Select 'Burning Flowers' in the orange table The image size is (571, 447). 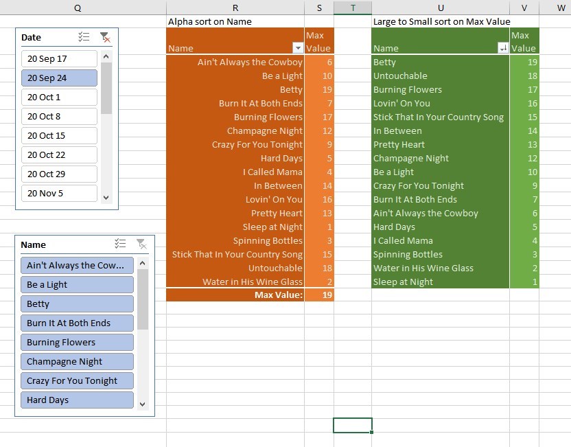235,117
